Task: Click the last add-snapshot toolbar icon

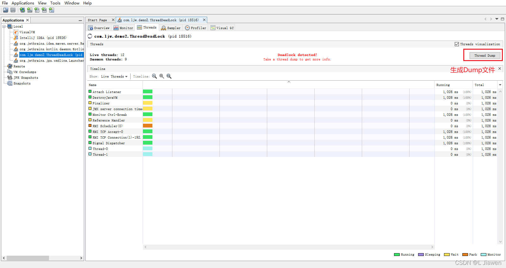Action: click(52, 10)
